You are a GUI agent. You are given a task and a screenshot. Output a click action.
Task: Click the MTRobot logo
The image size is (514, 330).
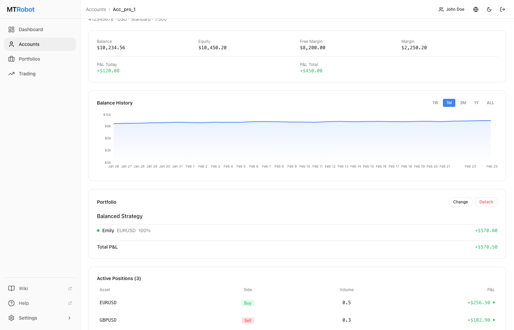20,9
